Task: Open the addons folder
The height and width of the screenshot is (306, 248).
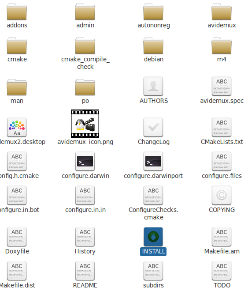Action: click(17, 12)
